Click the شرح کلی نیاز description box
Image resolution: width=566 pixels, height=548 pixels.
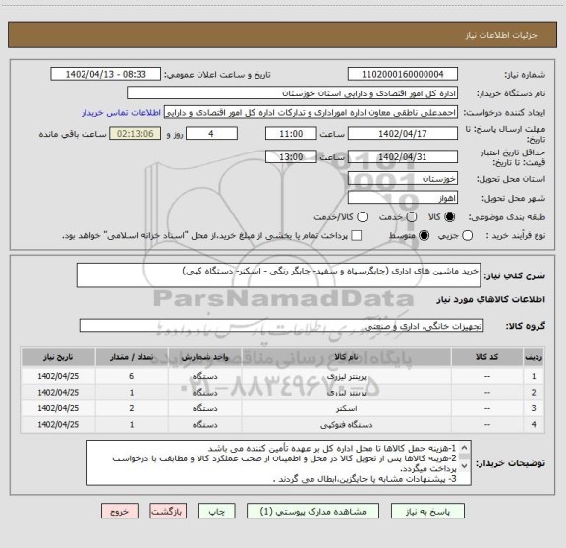[278, 275]
